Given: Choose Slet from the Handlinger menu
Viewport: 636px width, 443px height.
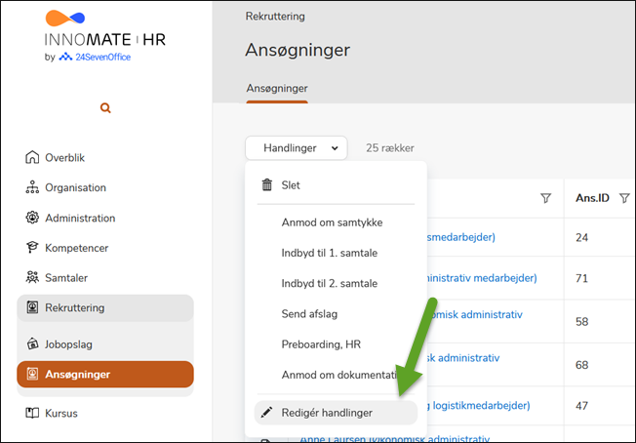Looking at the screenshot, I should (291, 185).
